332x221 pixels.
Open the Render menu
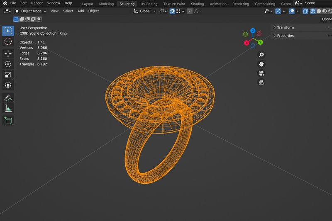37,3
